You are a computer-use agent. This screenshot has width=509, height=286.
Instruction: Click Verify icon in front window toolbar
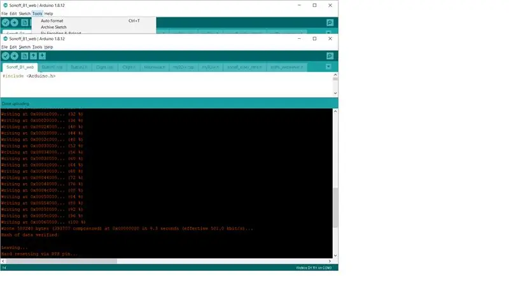click(6, 56)
